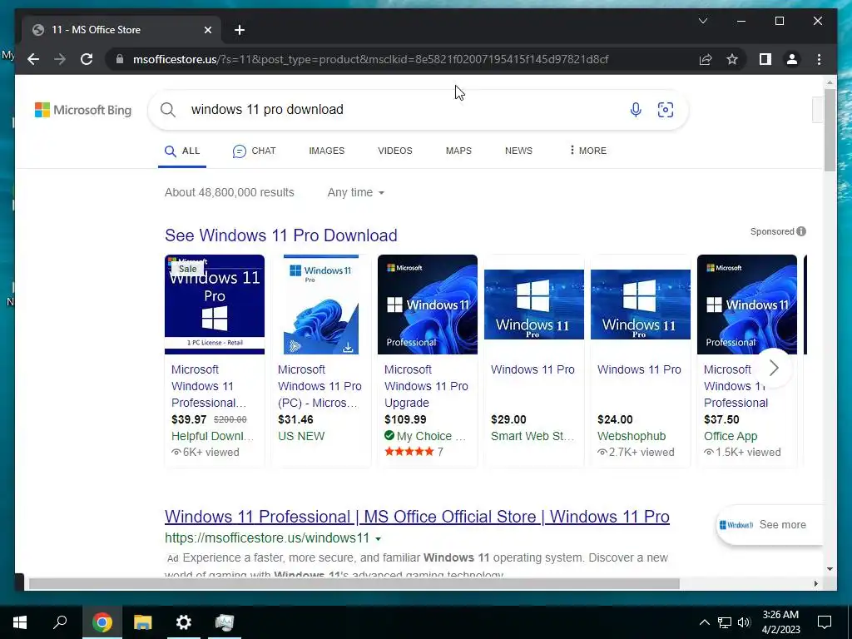Expand the MORE menu

pyautogui.click(x=587, y=151)
